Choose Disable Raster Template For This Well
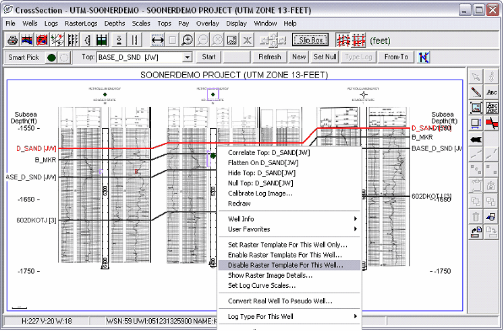 (x=285, y=265)
